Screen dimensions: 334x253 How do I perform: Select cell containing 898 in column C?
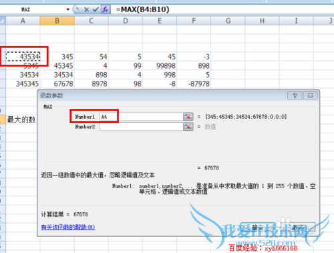point(92,75)
